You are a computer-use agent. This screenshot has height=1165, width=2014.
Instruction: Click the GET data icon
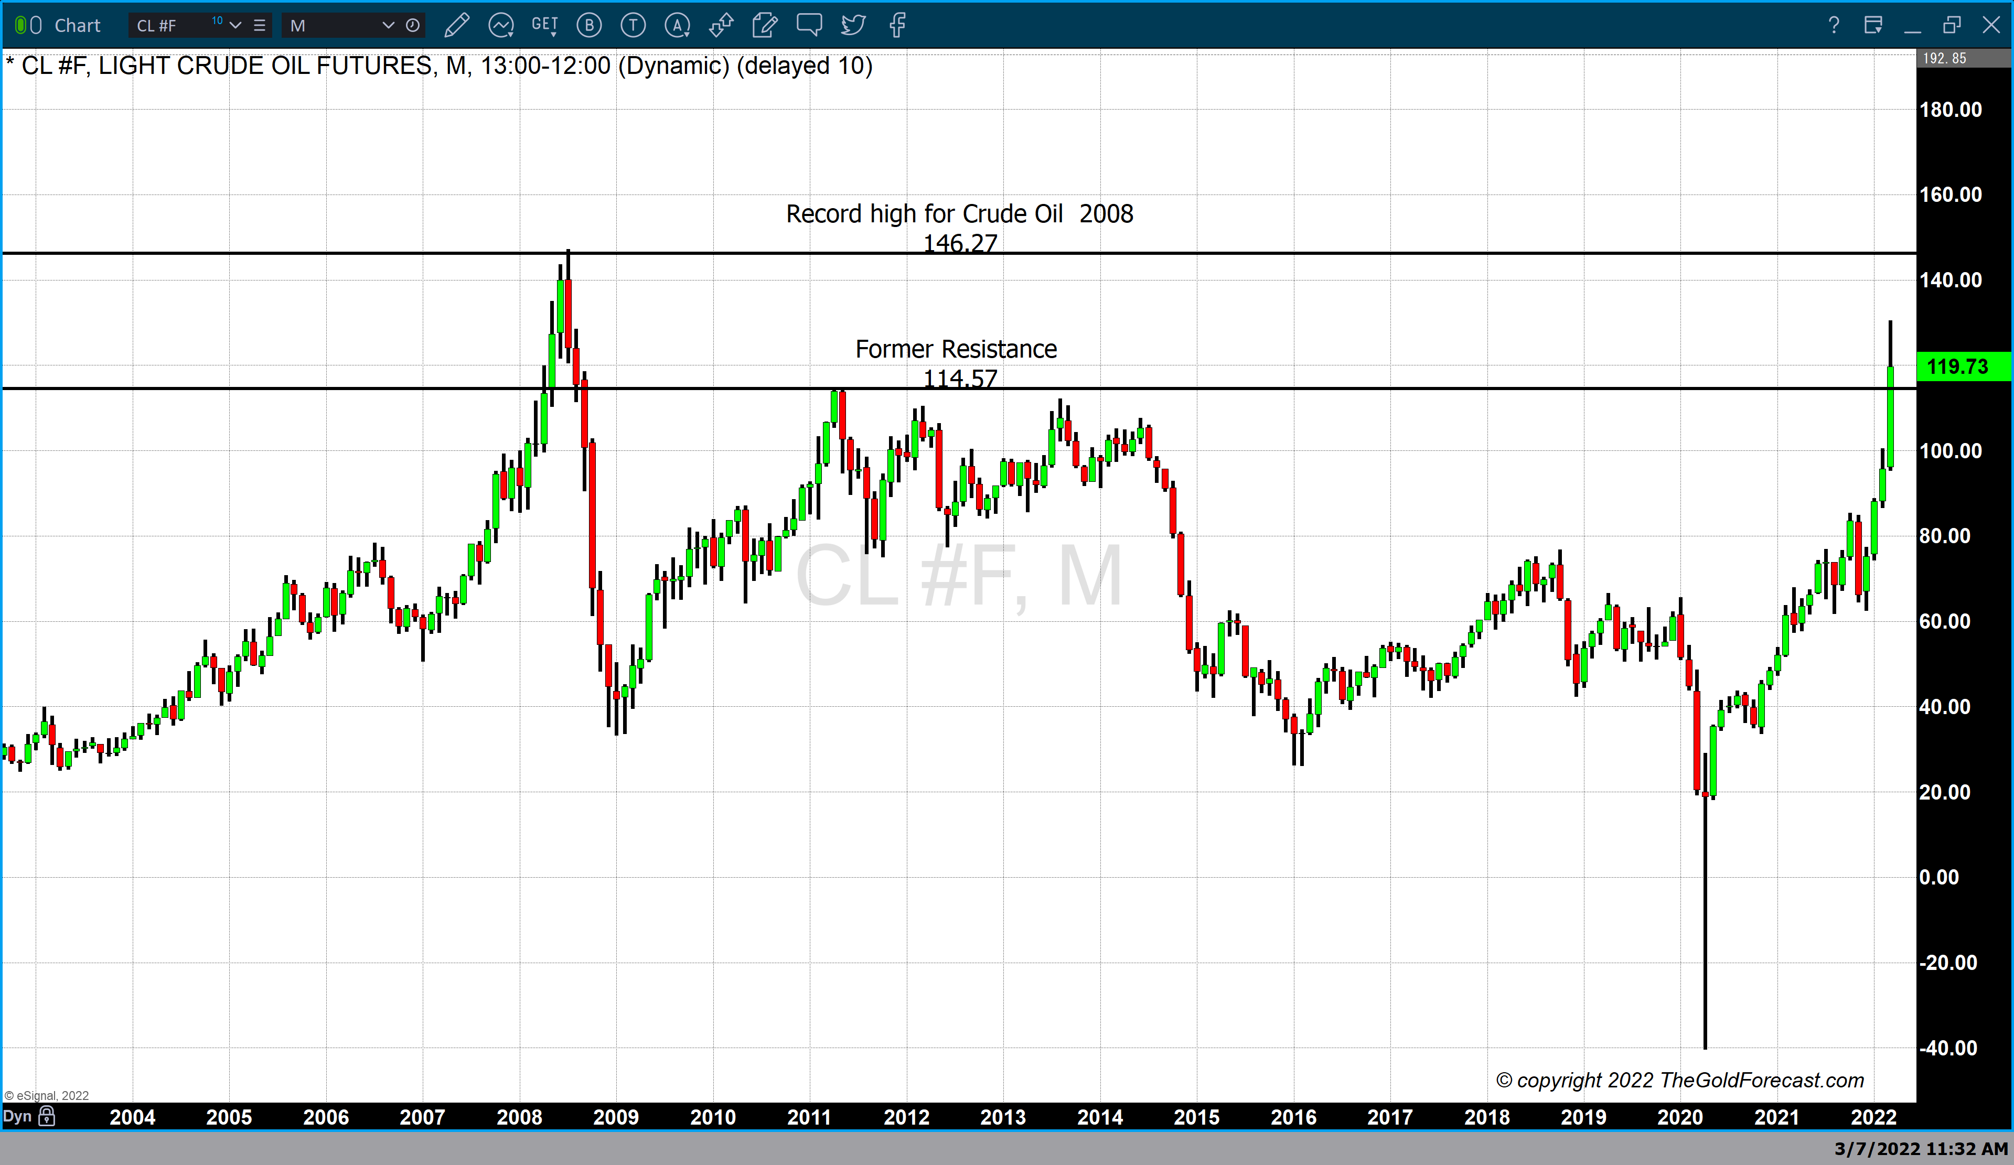pyautogui.click(x=544, y=25)
